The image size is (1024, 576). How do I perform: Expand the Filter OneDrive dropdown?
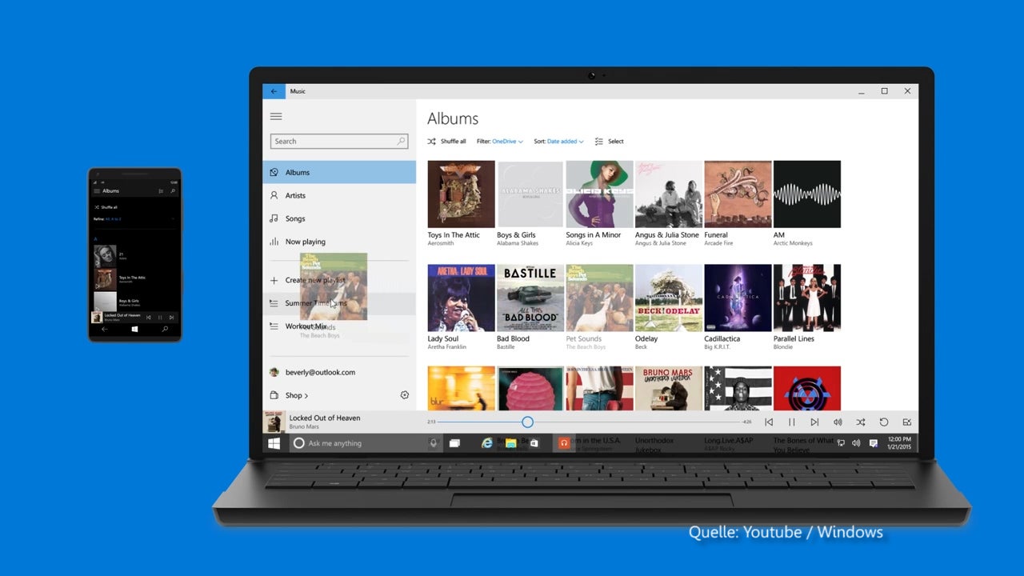pos(506,142)
